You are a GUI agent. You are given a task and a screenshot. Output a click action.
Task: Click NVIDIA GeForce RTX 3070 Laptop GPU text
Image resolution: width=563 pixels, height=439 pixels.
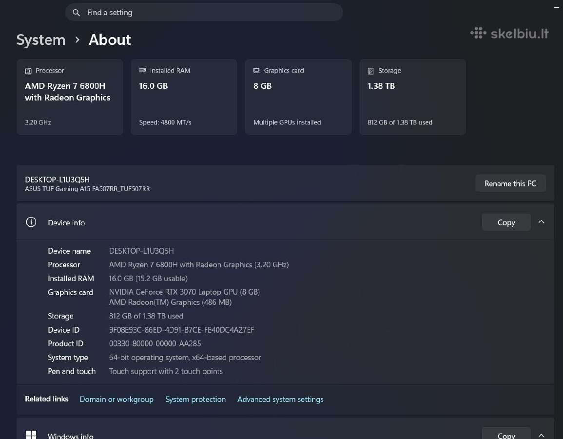[x=184, y=292]
